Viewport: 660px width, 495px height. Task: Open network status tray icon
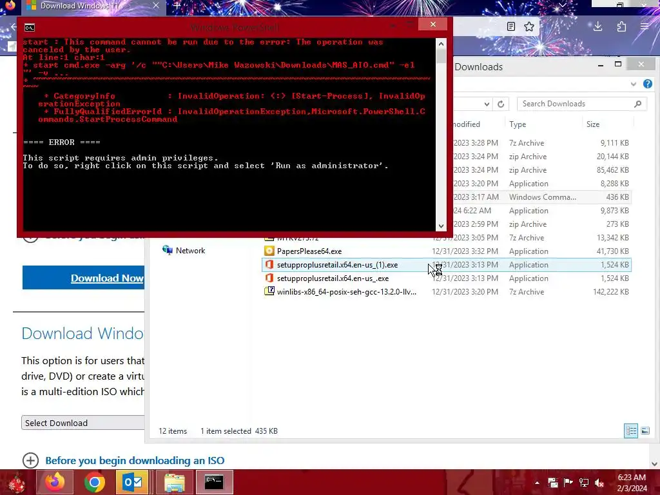tap(584, 483)
